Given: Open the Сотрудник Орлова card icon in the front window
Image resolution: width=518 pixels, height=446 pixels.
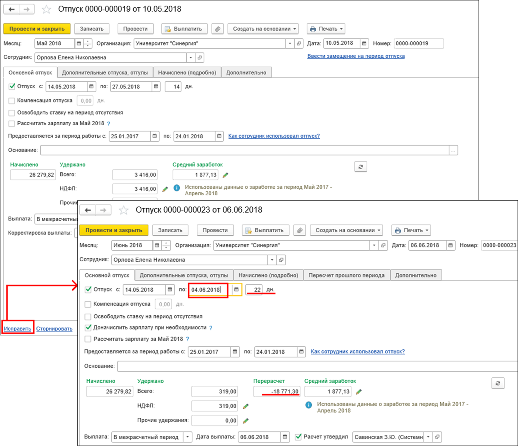Looking at the screenshot, I should (x=281, y=260).
